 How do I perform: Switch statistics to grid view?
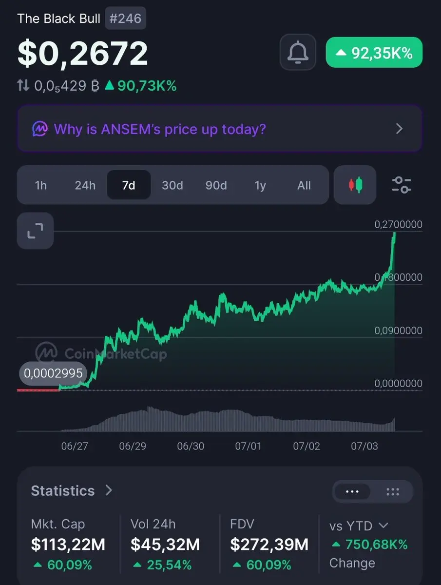pyautogui.click(x=393, y=491)
